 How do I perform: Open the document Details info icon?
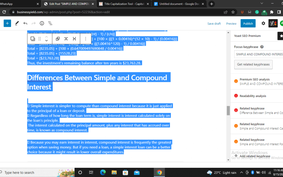[x=42, y=23]
